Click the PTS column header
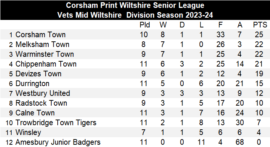The width and height of the screenshot is (270, 147). point(260,25)
